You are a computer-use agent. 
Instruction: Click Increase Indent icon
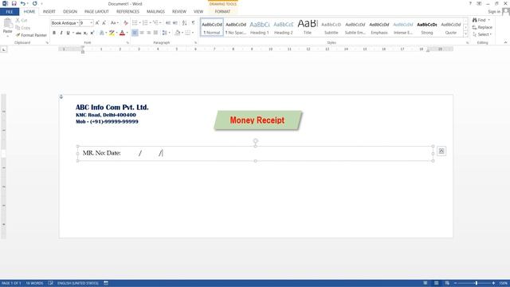(175, 23)
